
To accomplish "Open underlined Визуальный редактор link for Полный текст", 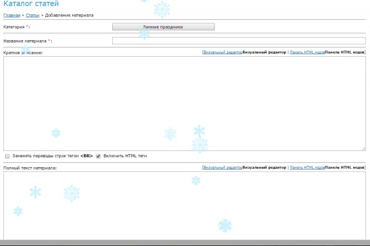I will point(223,168).
